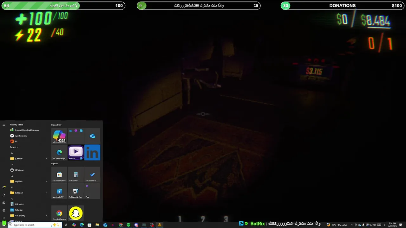Expand the AnyDesk folder
The width and height of the screenshot is (406, 228).
(x=29, y=181)
